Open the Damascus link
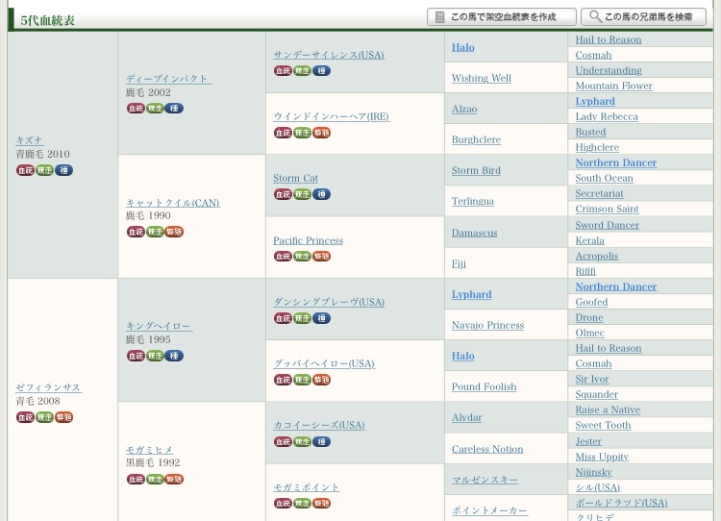This screenshot has width=721, height=521. pos(475,234)
